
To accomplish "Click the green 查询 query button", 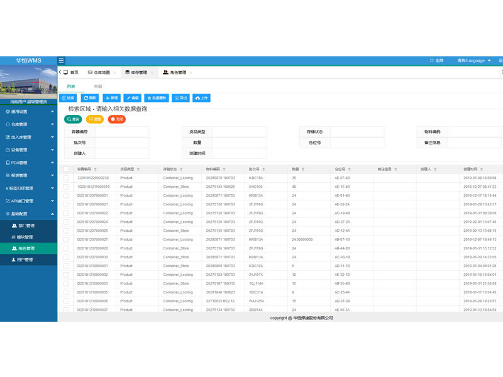I will tap(73, 119).
